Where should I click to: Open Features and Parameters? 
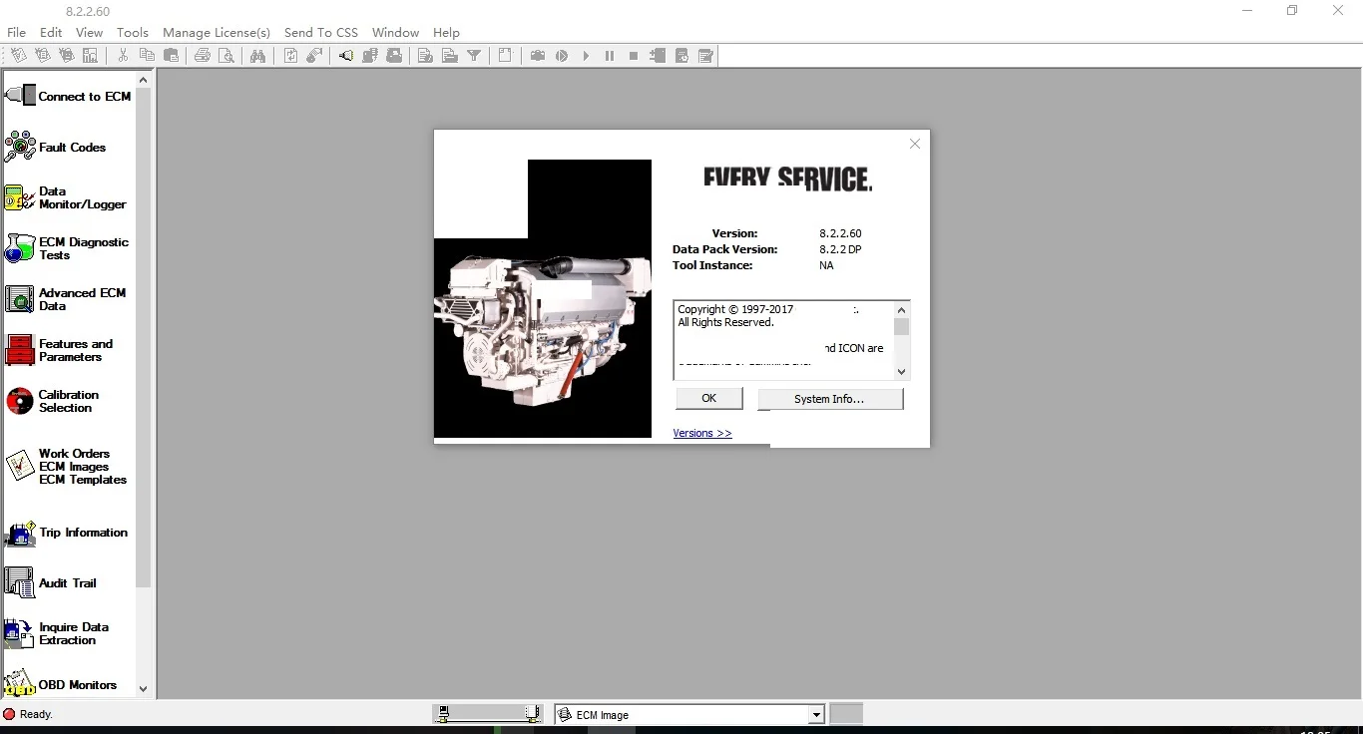60,350
